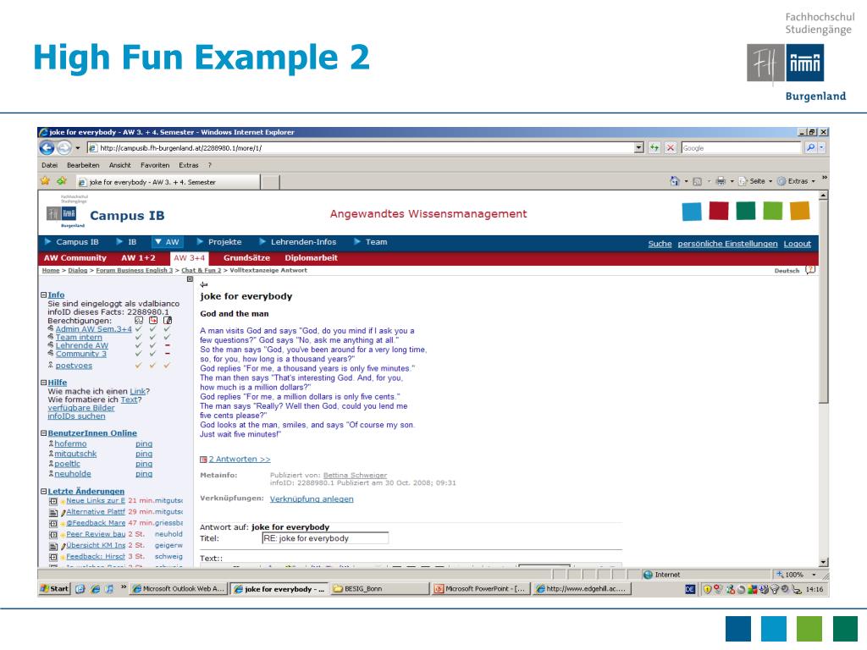Ping user mitgutschk
867x650 pixels.
[144, 454]
